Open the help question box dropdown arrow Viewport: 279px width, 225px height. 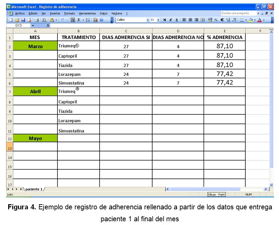click(258, 13)
